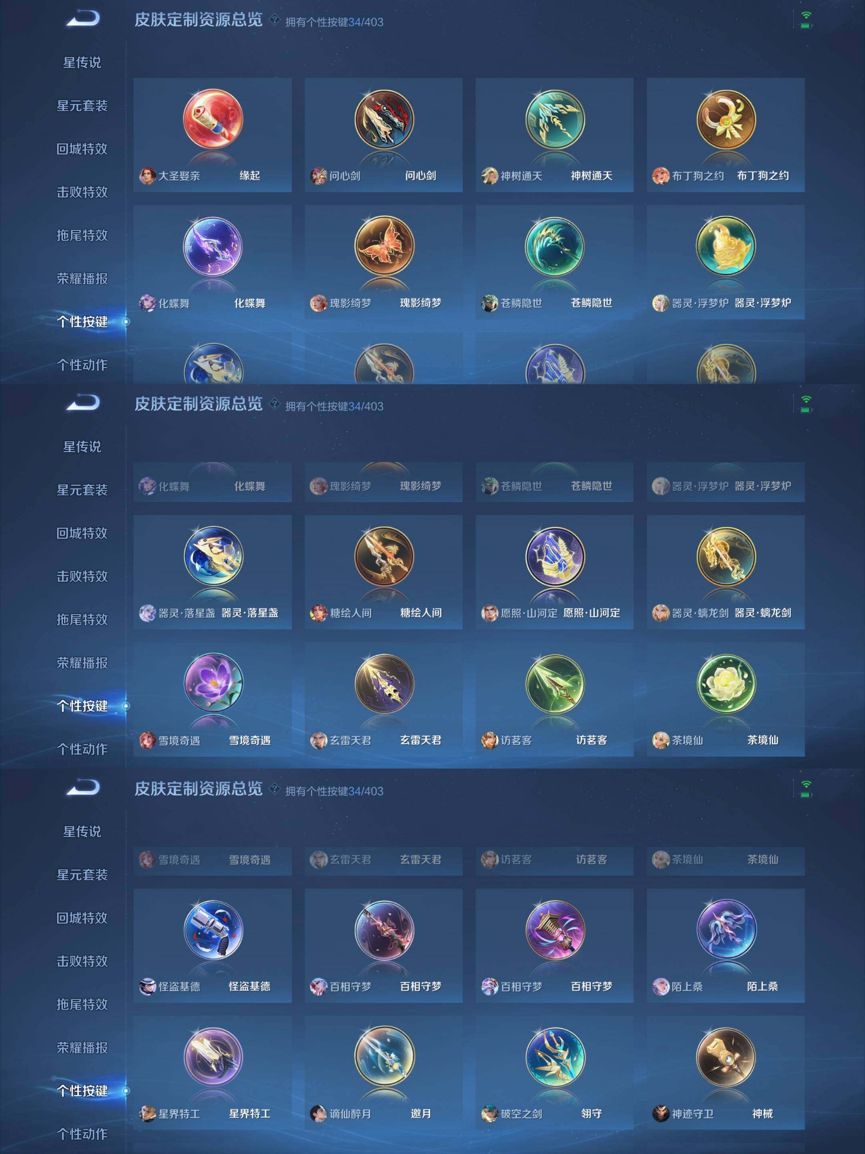865x1154 pixels.
Task: Choose the orange butterfly 瑰影绮梦 icon
Action: point(384,246)
